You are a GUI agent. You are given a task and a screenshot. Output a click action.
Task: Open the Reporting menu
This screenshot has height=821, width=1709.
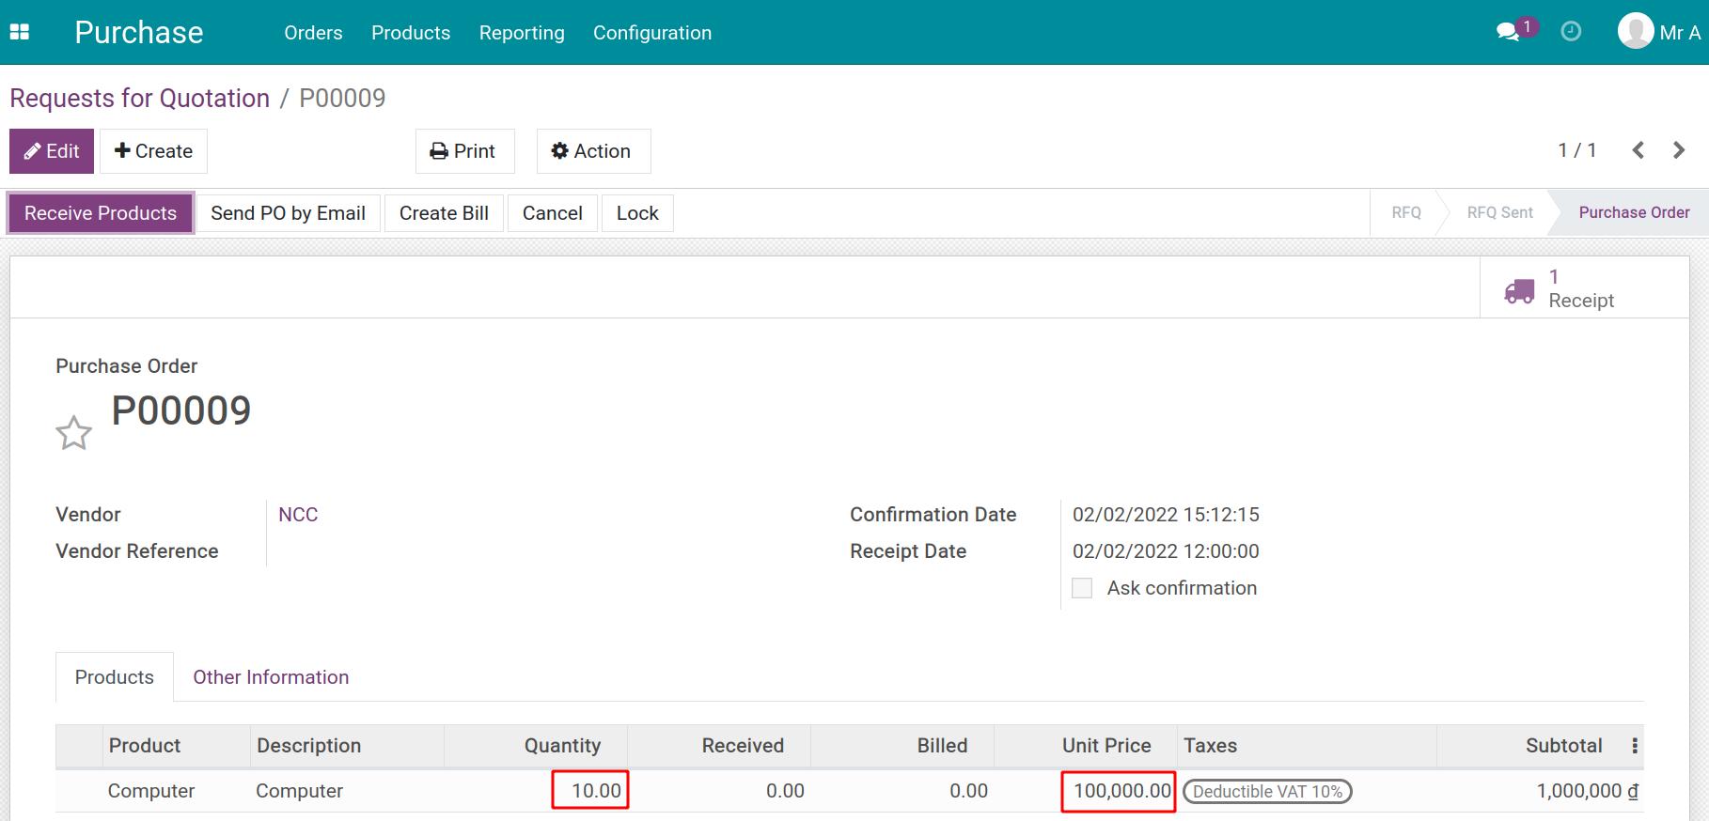(x=522, y=33)
